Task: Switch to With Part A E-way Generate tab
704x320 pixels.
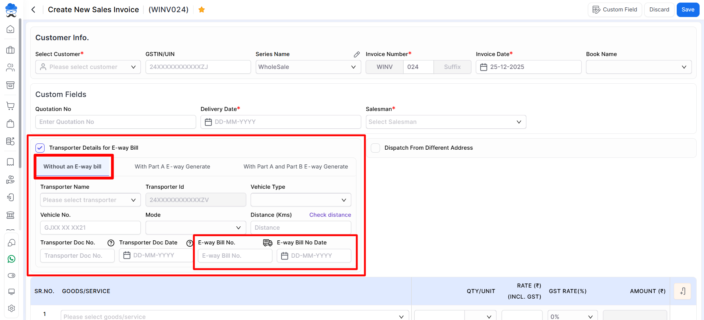Action: (x=172, y=167)
